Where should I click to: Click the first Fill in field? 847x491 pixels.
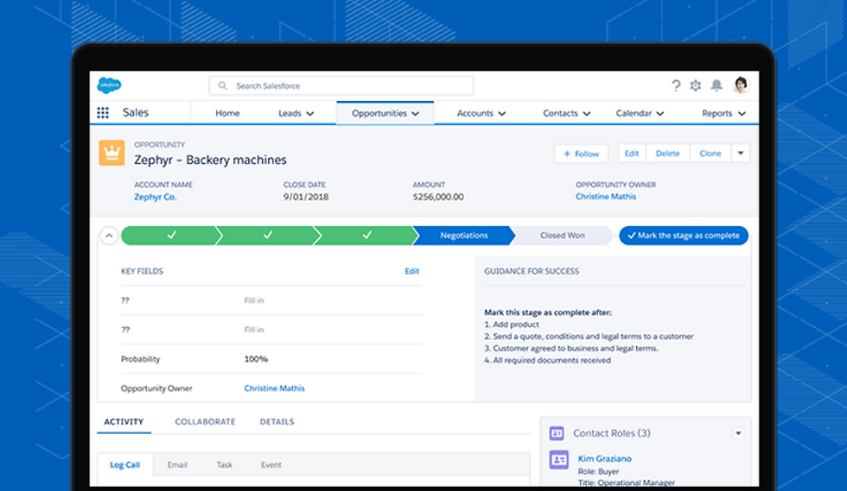[254, 300]
